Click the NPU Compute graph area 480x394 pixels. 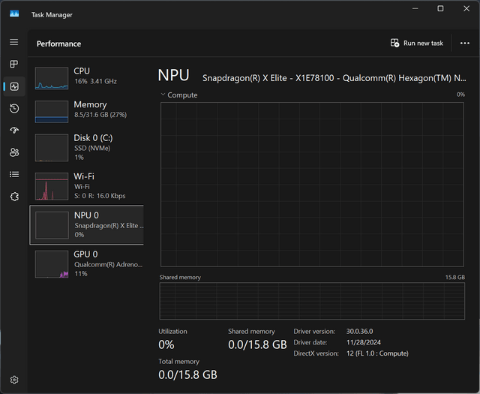coord(312,185)
